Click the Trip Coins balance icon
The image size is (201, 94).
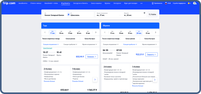pos(189,3)
